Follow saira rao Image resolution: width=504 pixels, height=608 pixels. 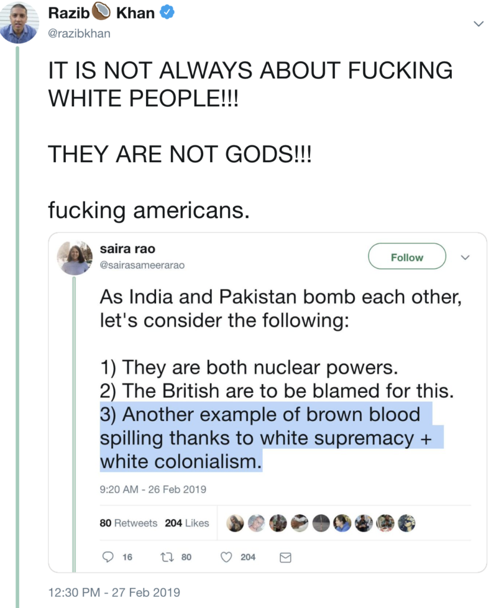pos(407,257)
